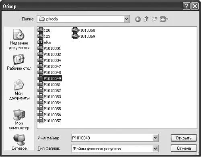Click the Отмена button
Viewport: 201px width, 157px height.
click(x=184, y=148)
